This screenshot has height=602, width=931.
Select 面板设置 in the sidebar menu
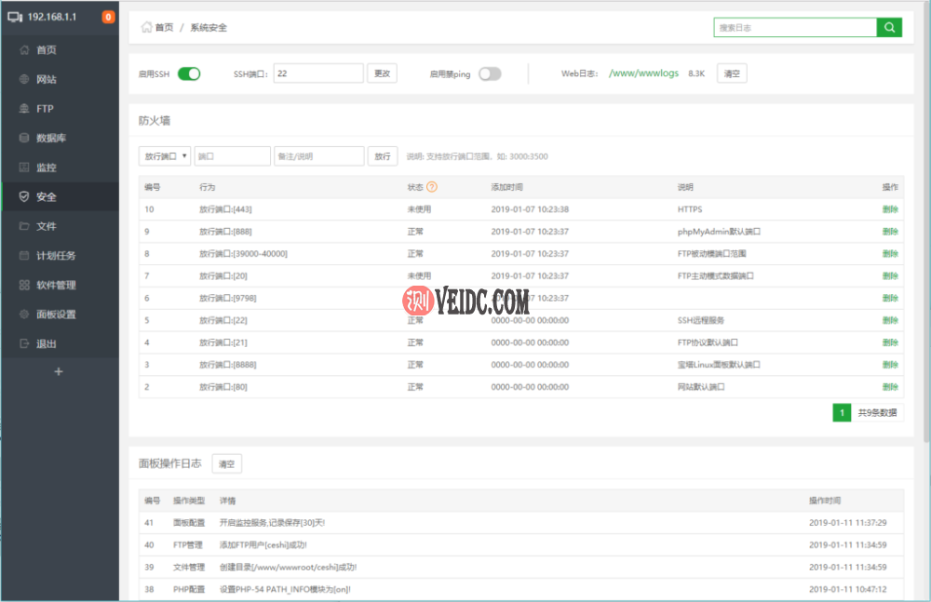(56, 314)
